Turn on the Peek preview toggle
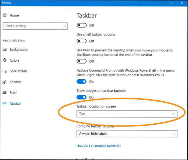188x160 pixels. (82, 61)
